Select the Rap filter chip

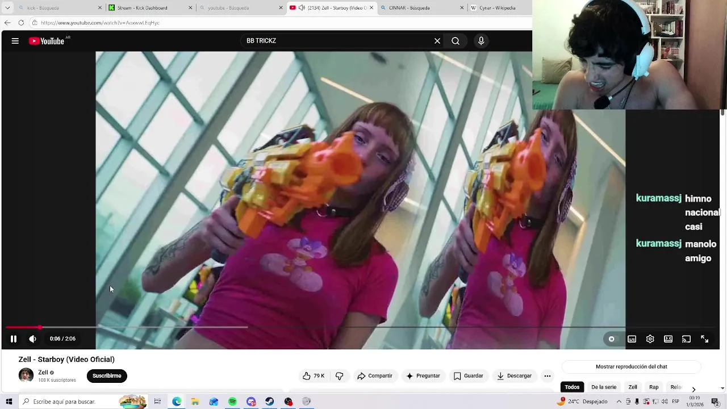tap(654, 387)
